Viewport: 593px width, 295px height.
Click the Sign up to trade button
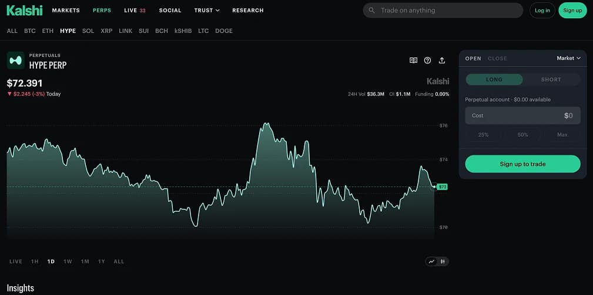[x=522, y=164]
